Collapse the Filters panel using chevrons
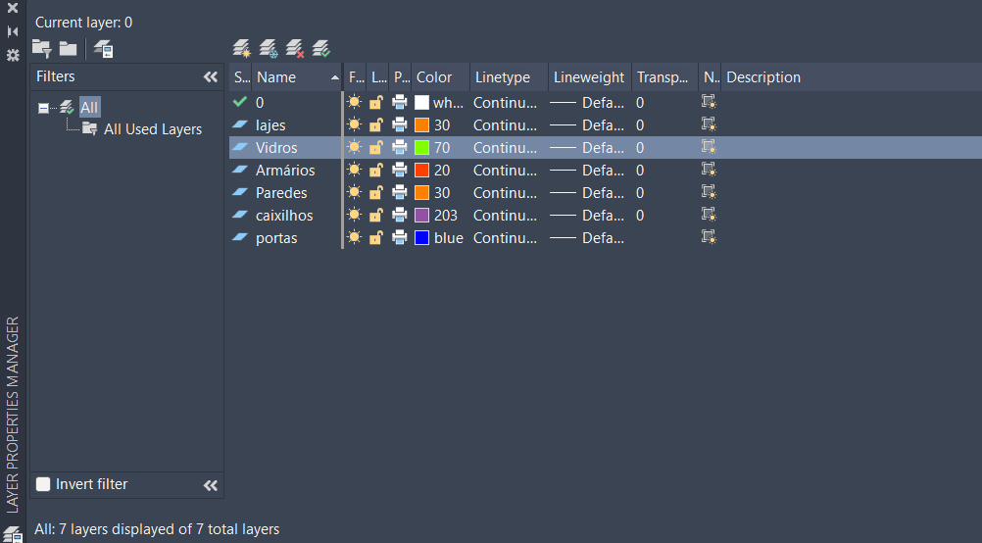 (210, 76)
